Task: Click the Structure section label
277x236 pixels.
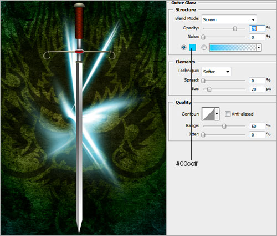Action: point(186,9)
